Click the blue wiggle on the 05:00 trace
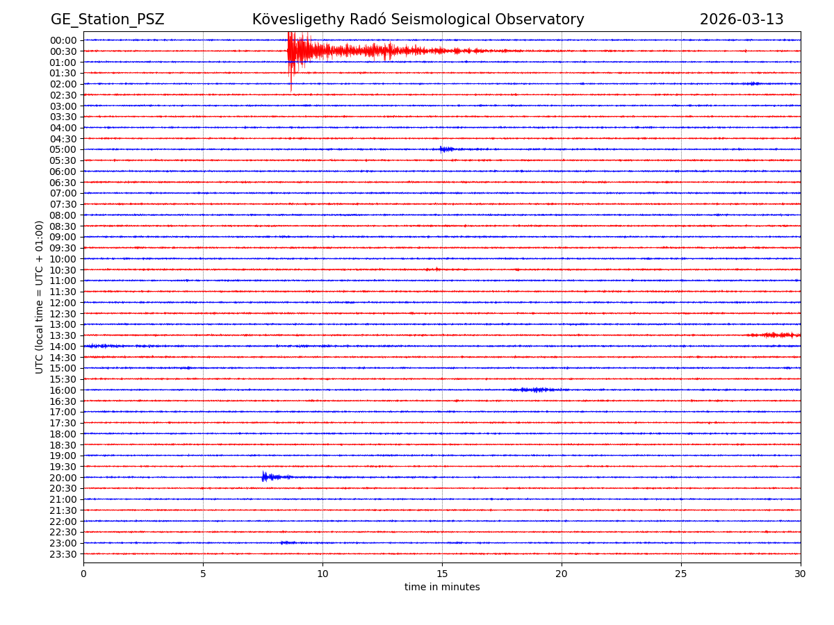 [446, 149]
